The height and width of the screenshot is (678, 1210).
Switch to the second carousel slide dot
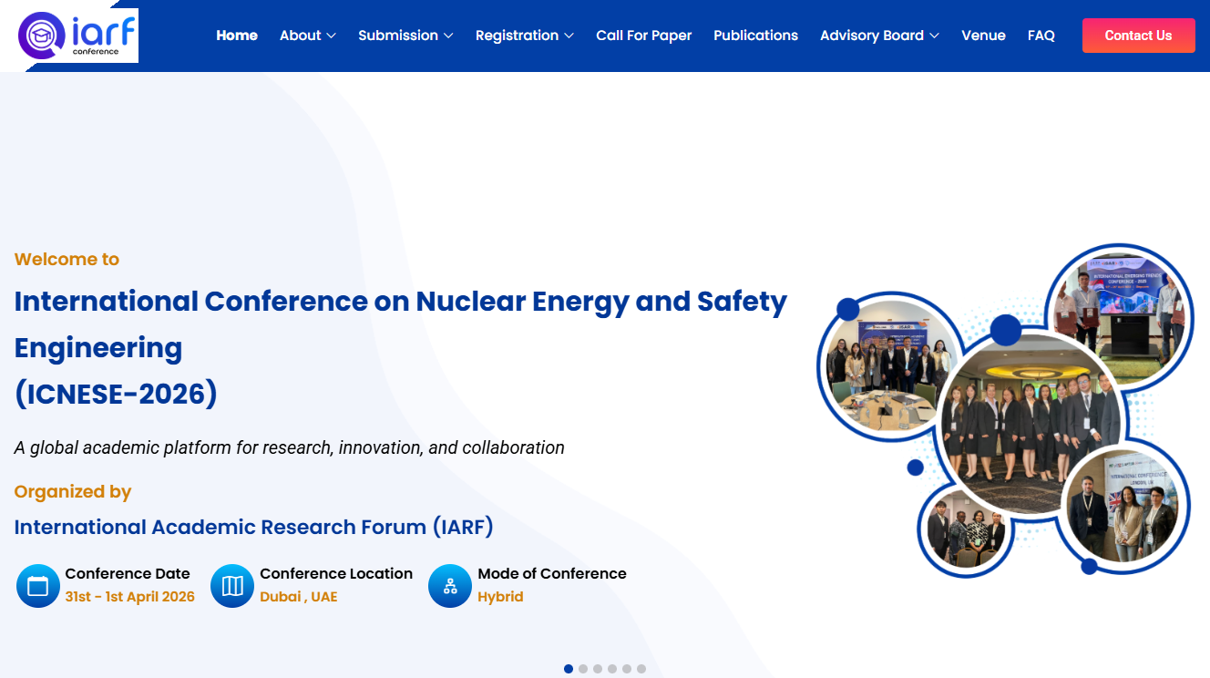[583, 669]
